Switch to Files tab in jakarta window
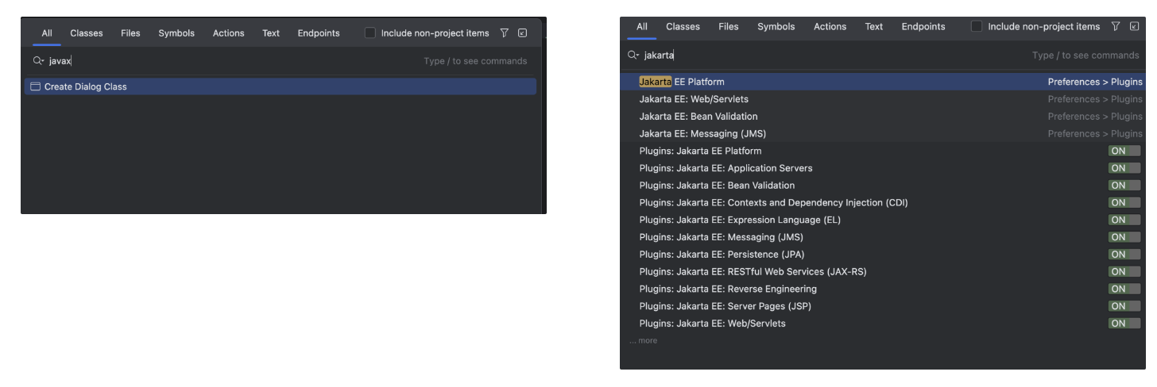1157x387 pixels. (729, 27)
